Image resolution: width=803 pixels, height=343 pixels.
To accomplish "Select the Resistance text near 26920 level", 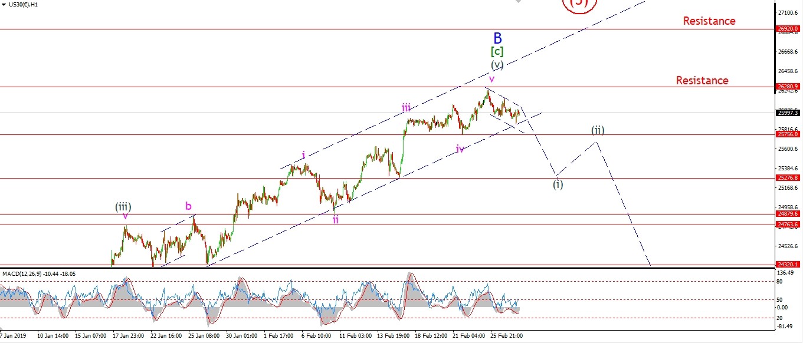I will 709,21.
